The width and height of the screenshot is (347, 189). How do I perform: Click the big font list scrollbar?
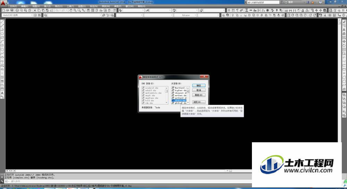(x=188, y=95)
